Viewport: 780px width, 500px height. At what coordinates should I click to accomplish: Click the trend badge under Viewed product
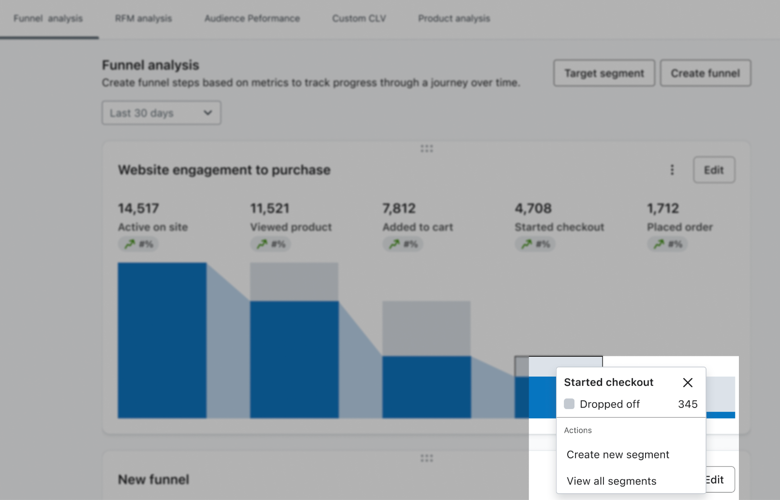(270, 244)
